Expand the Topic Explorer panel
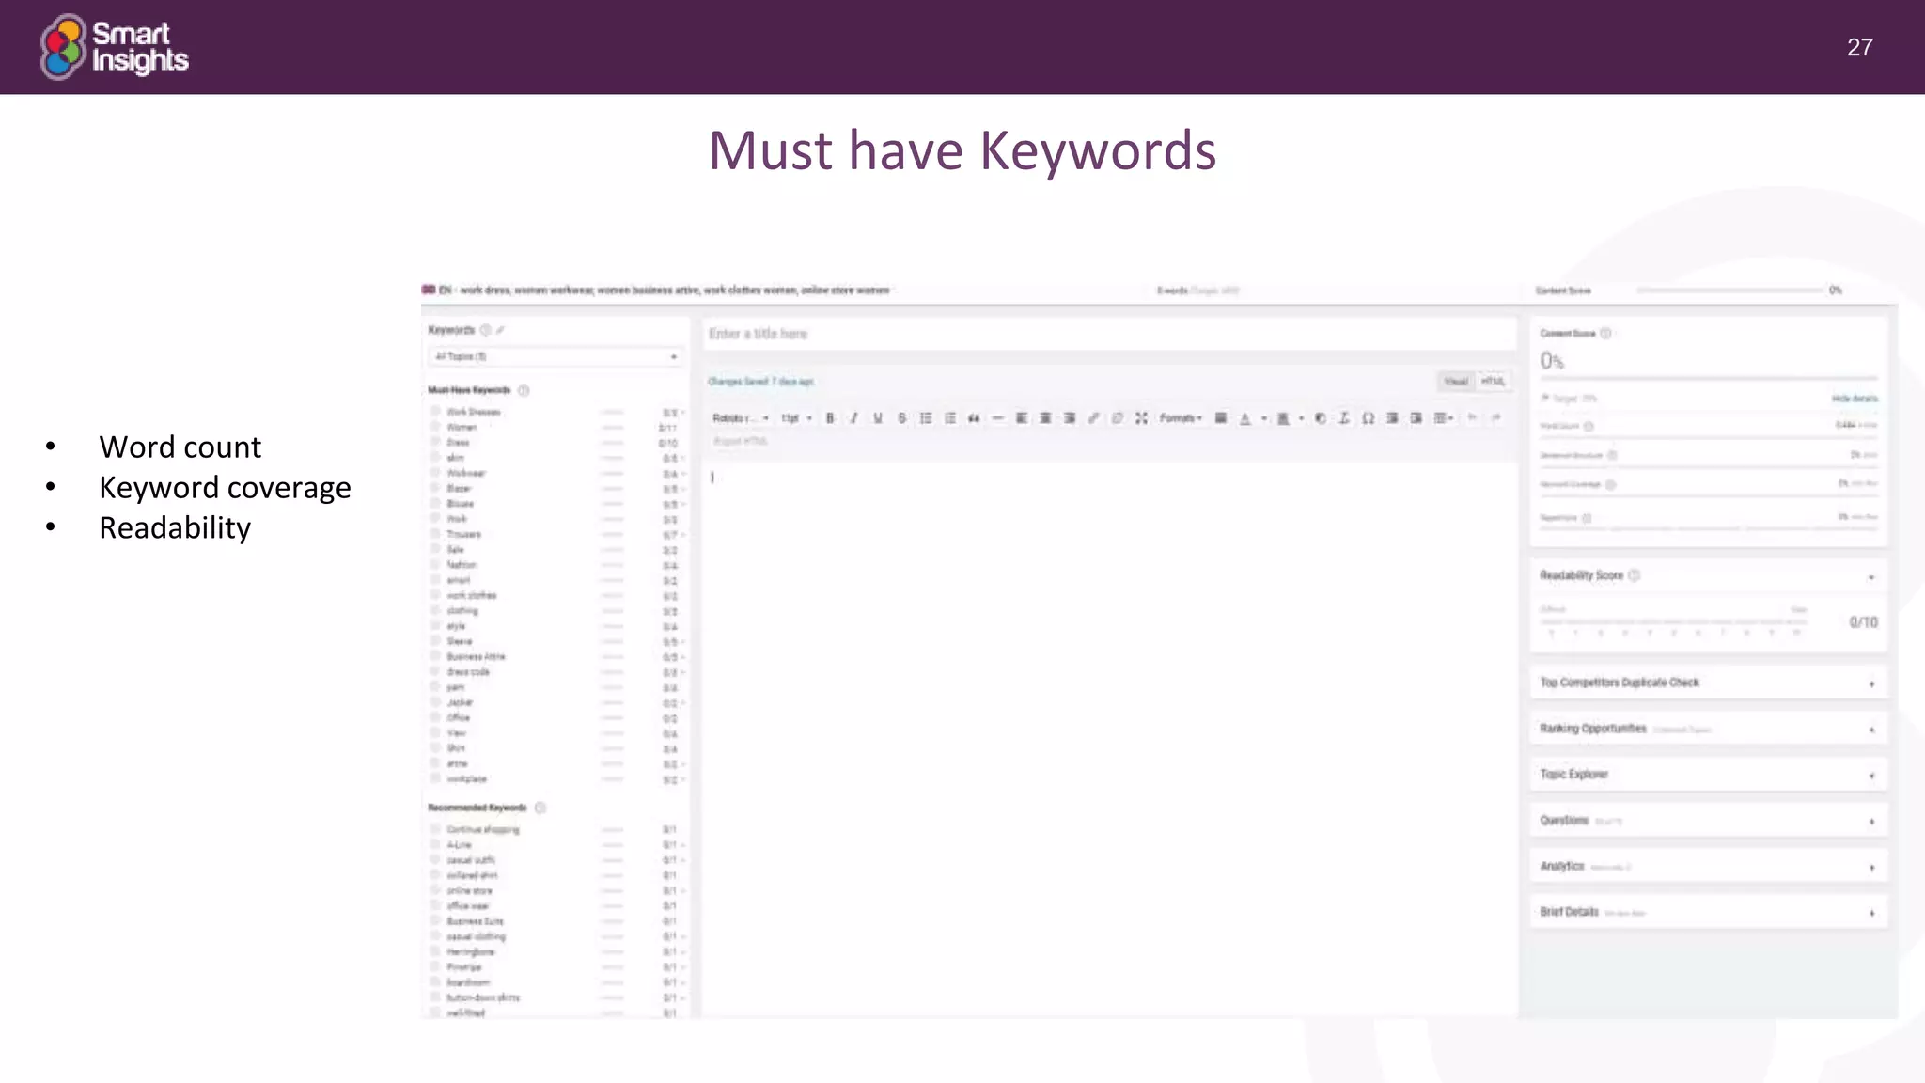 coord(1871,776)
